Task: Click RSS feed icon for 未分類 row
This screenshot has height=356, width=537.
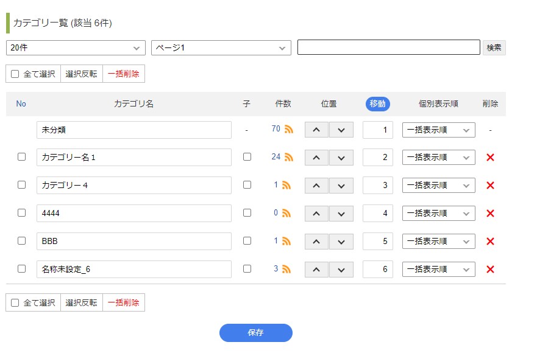Action: [288, 130]
